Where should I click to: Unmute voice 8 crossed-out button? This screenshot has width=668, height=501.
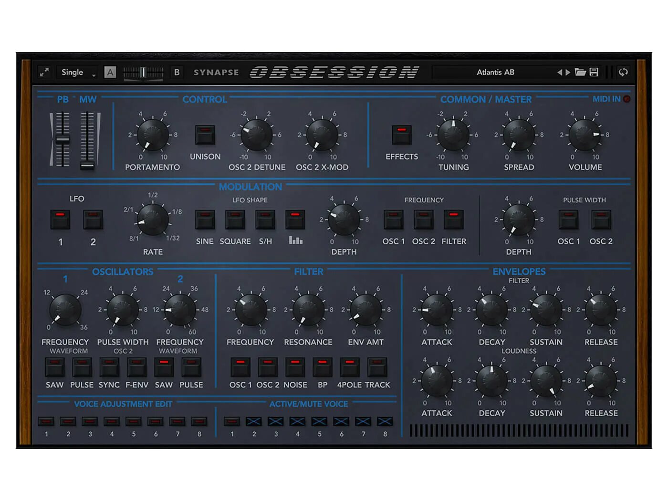point(385,421)
